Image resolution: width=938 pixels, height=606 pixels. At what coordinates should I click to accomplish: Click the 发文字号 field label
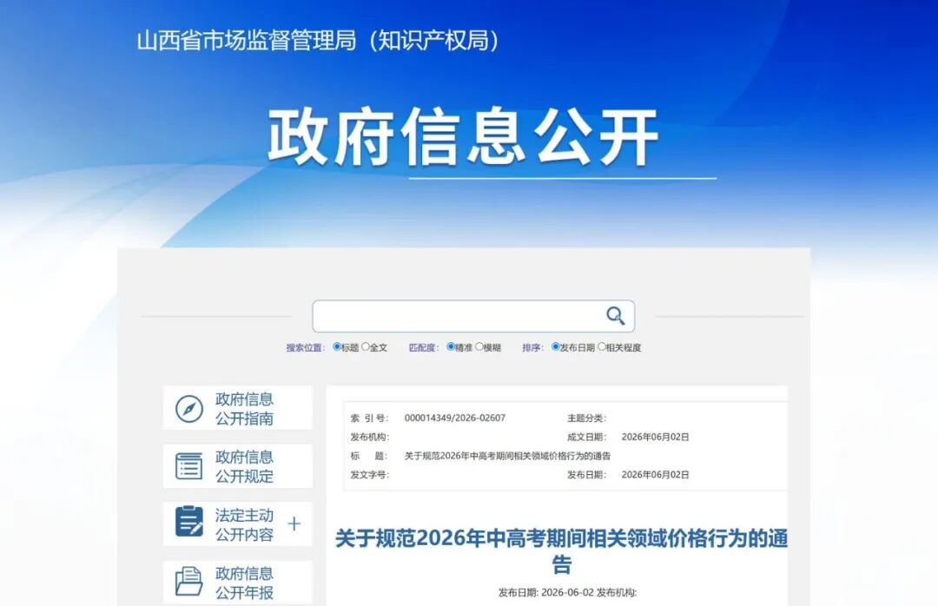coord(370,474)
